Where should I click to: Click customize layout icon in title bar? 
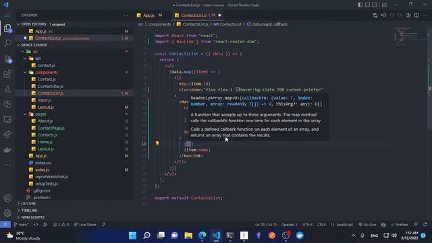click(384, 5)
